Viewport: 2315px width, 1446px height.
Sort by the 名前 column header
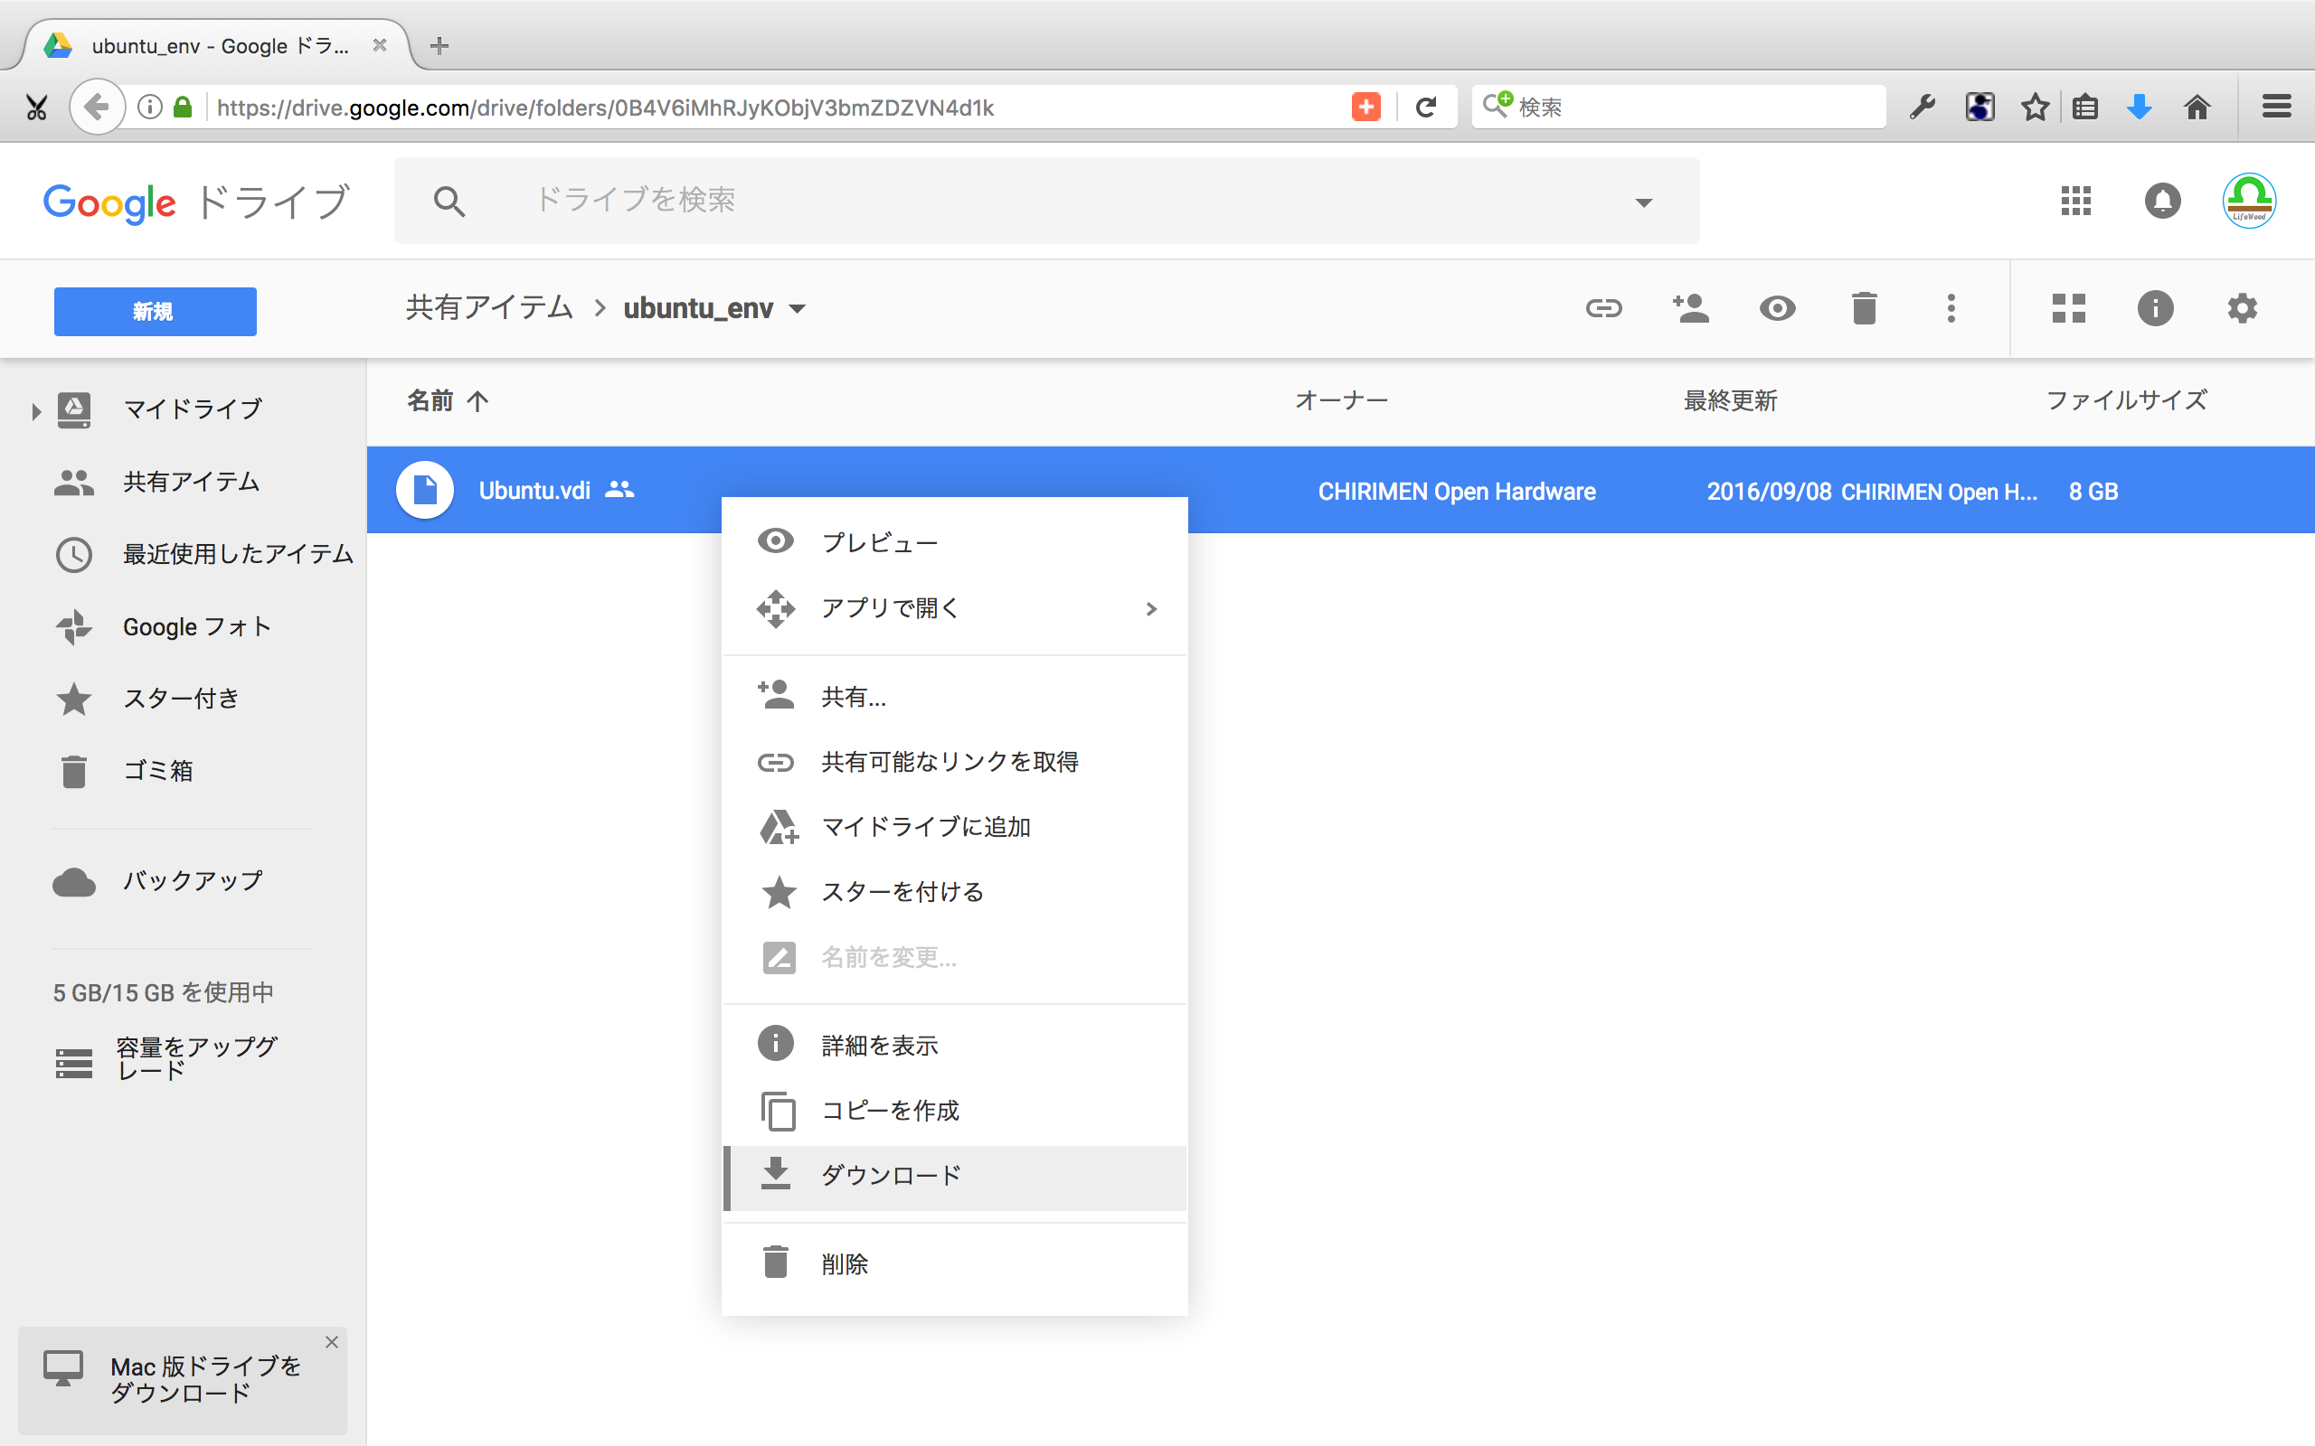pos(430,400)
